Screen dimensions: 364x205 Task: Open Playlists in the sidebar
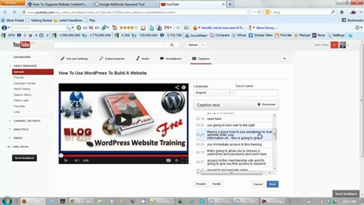(x=19, y=77)
